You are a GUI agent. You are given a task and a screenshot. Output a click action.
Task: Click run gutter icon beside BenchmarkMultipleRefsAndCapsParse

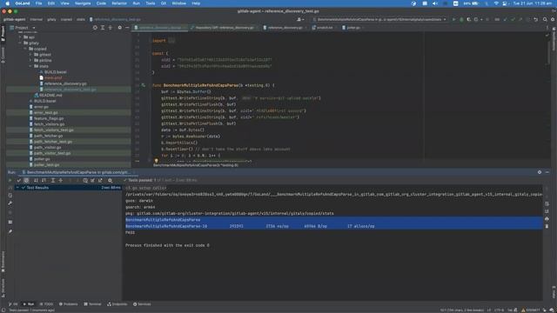point(143,85)
